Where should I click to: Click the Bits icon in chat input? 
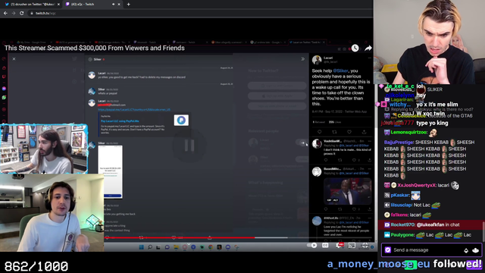pos(466,250)
